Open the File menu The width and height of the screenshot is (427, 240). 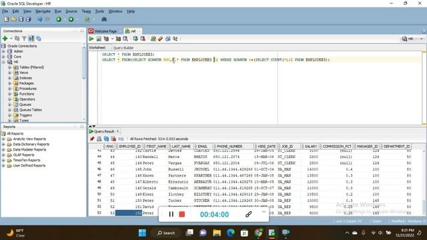(x=5, y=11)
